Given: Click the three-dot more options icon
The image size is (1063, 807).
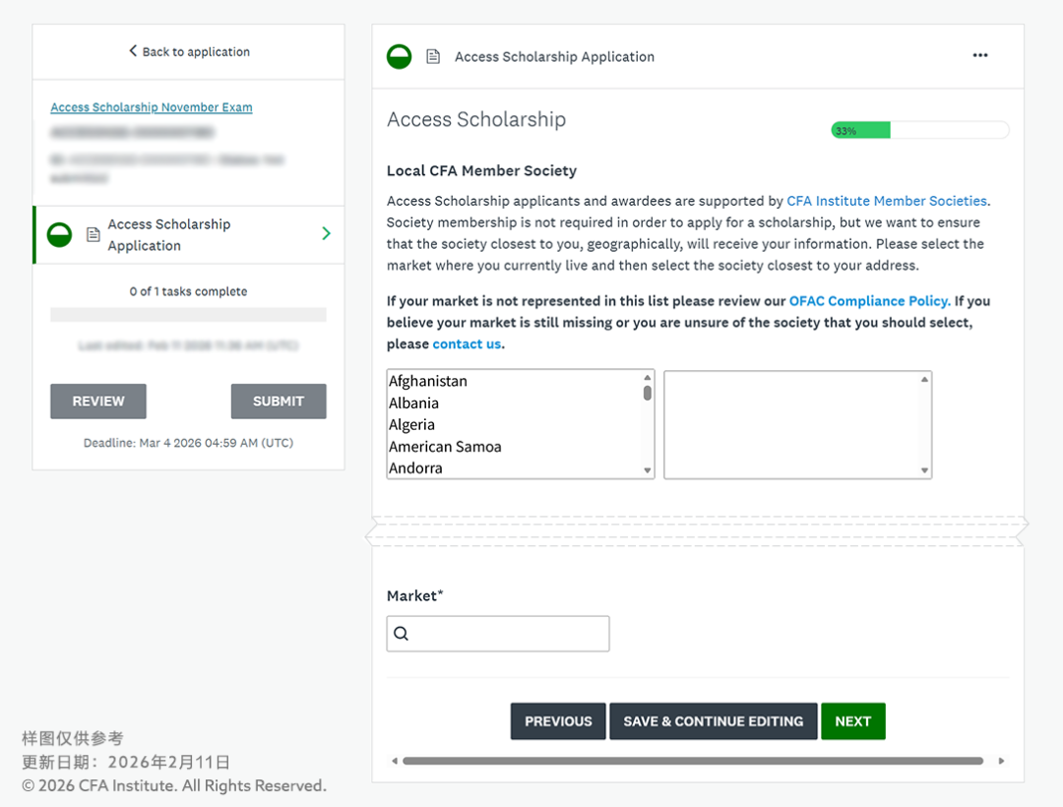Looking at the screenshot, I should click(979, 56).
